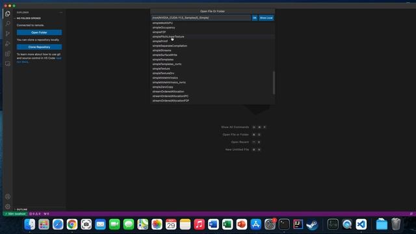Select simpleTextureDrv folder entry

[x=213, y=73]
